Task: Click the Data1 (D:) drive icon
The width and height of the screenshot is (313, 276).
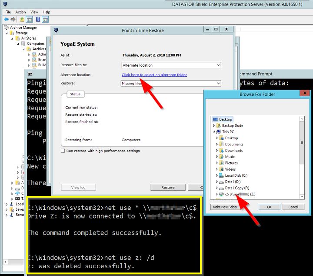Action: [221, 182]
